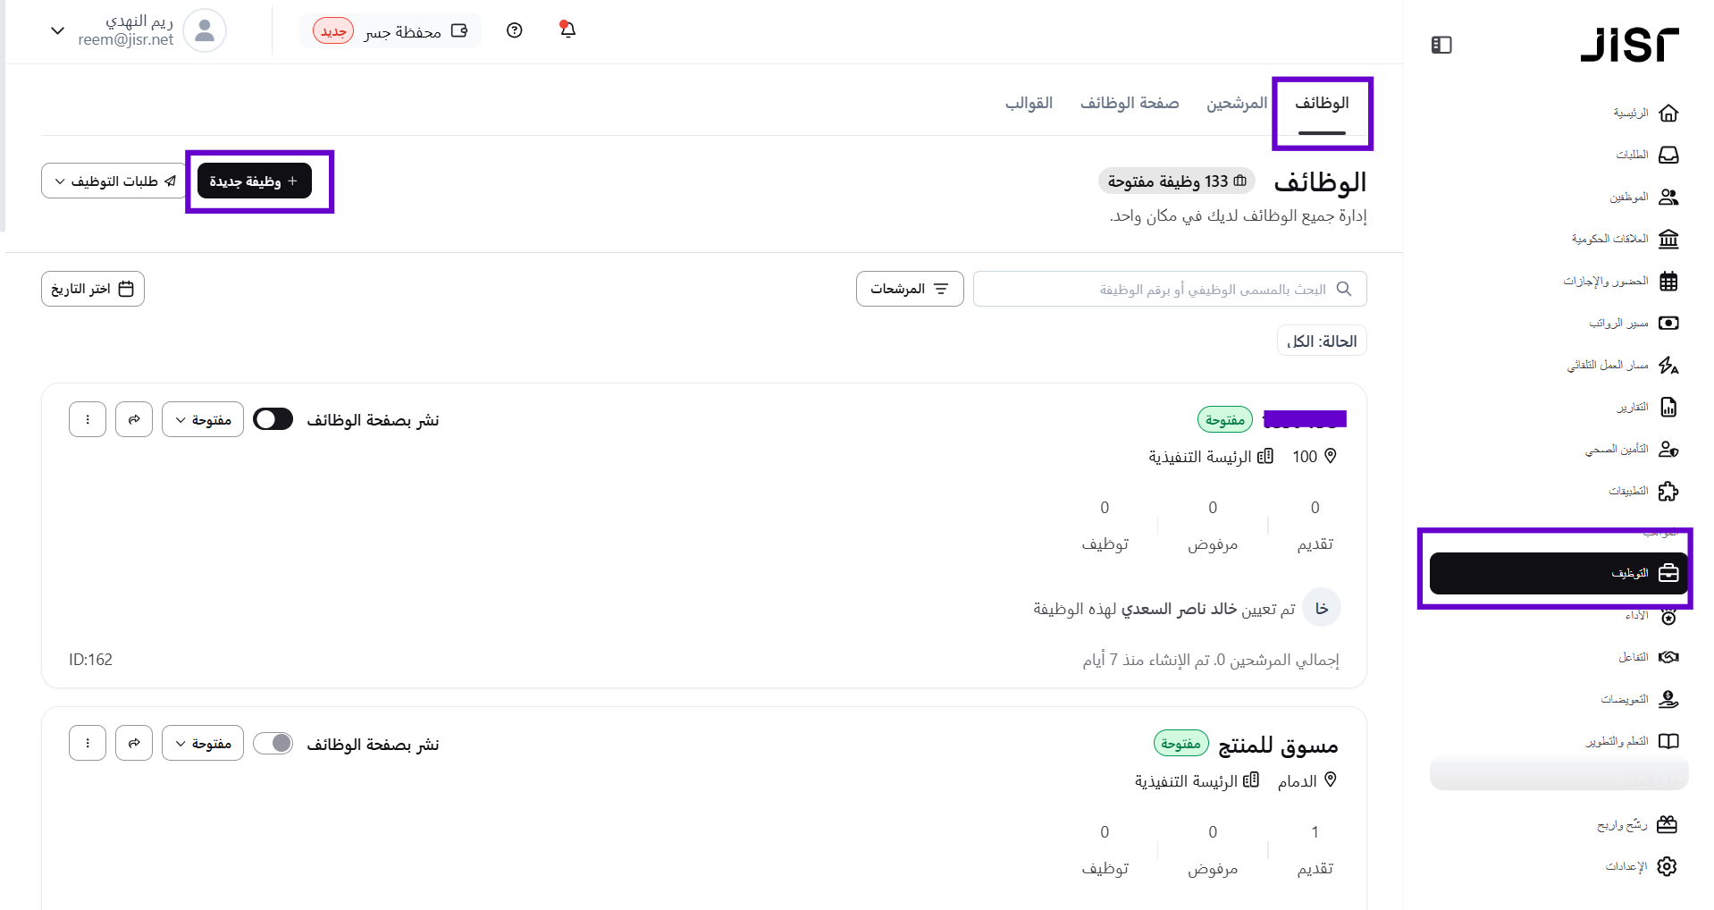Open الإعدادات settings in the sidebar
1714x910 pixels.
pyautogui.click(x=1640, y=866)
